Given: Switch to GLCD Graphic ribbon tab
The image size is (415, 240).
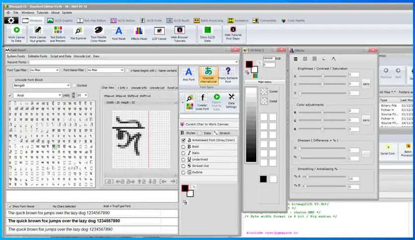Looking at the screenshot, I should pos(60,20).
